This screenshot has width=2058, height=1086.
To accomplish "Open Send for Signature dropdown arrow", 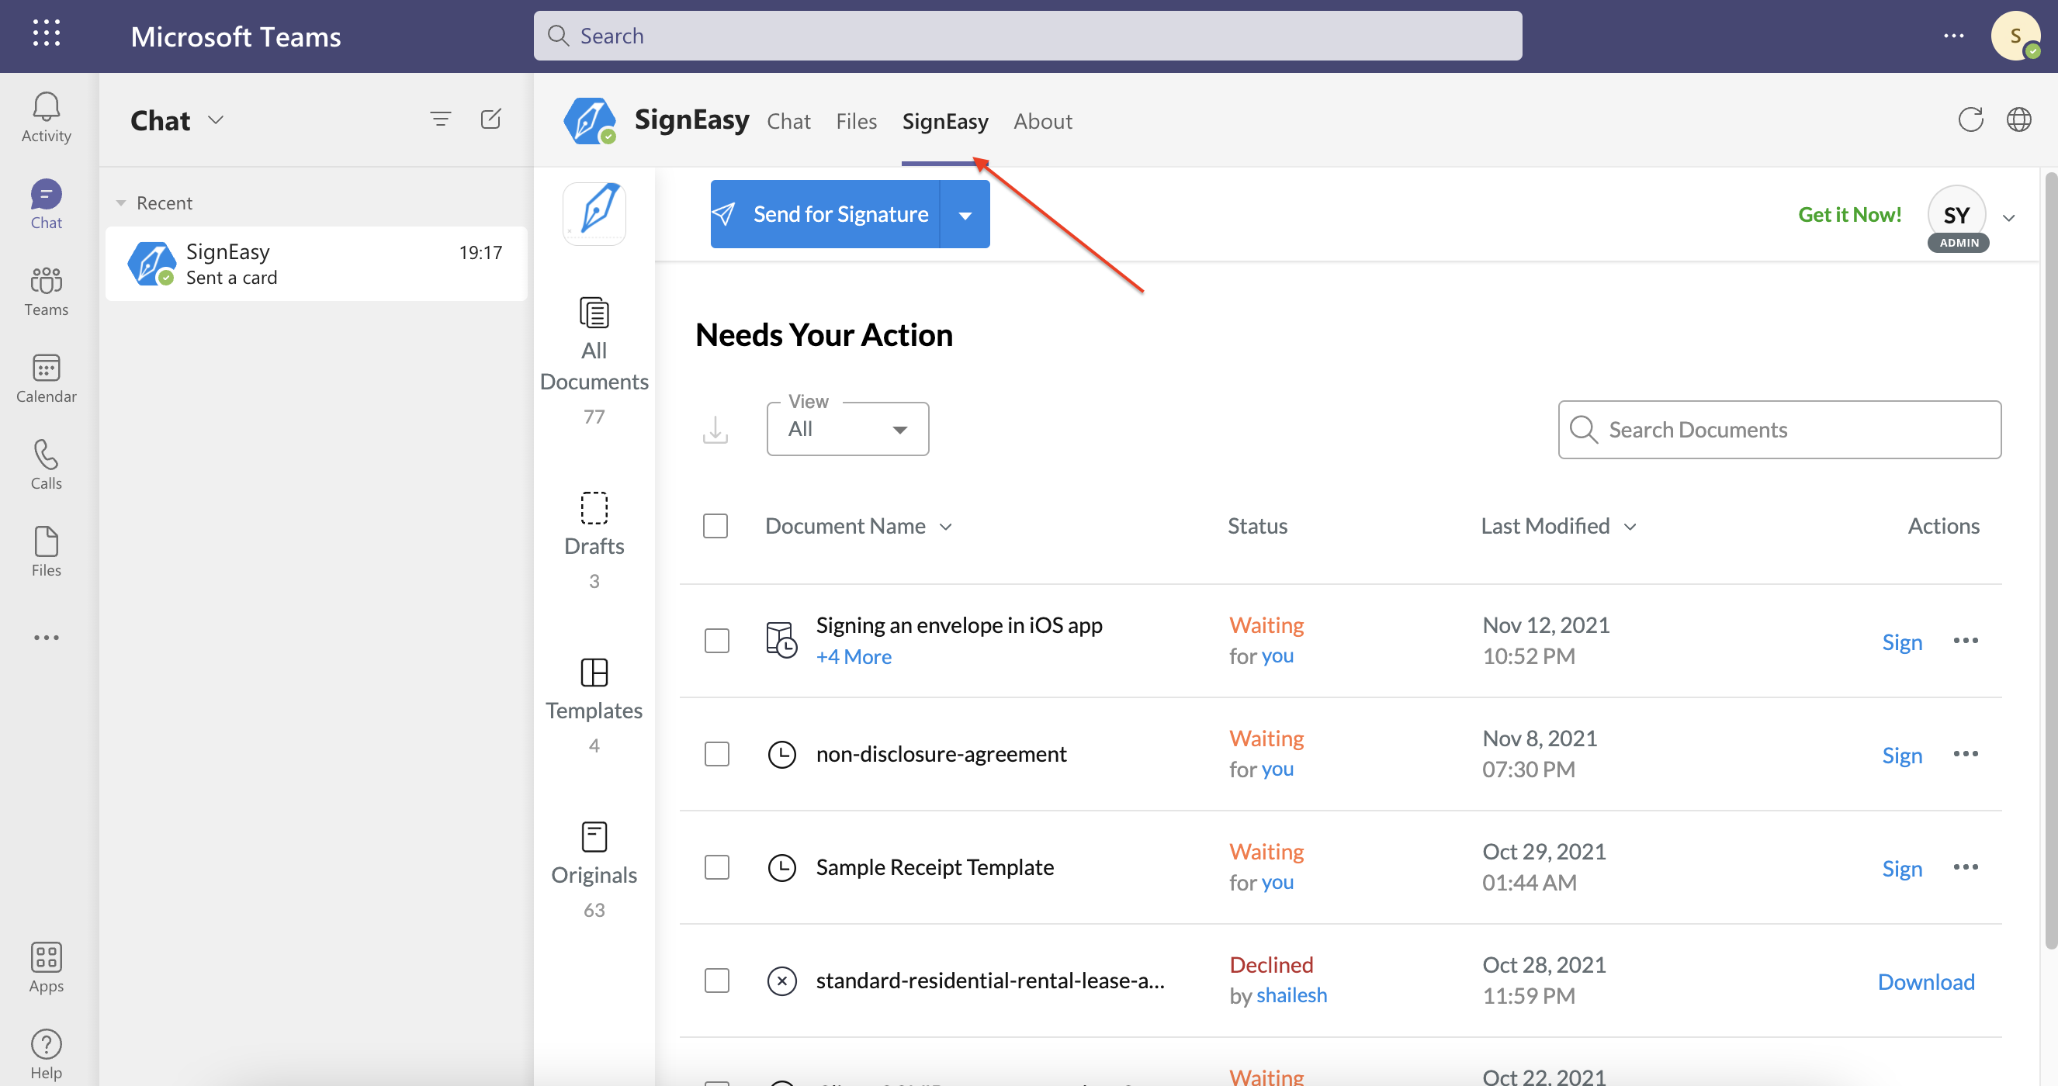I will click(965, 214).
